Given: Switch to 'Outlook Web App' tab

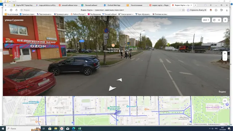Looking at the screenshot, I should tap(114, 5).
